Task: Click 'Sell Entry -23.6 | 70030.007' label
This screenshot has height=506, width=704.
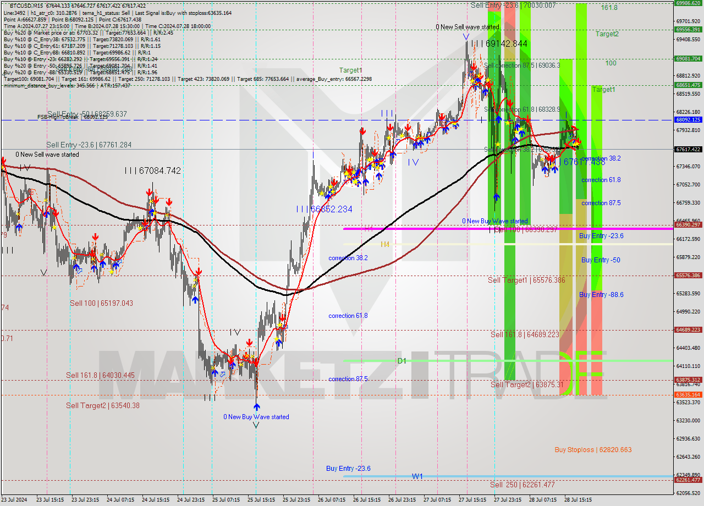Action: [513, 5]
